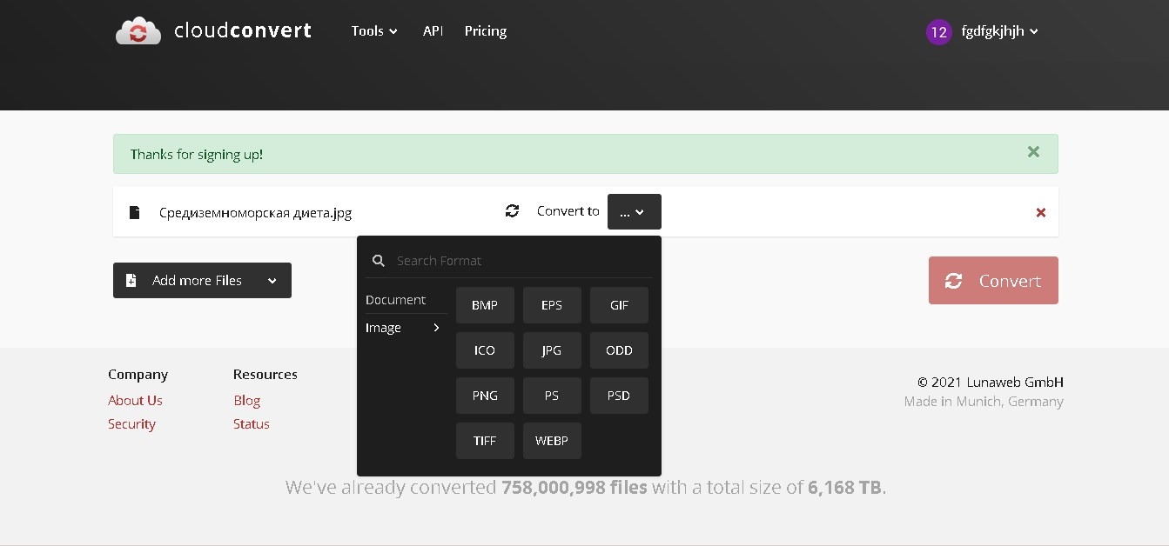Pick WEBP as the target format

click(552, 441)
